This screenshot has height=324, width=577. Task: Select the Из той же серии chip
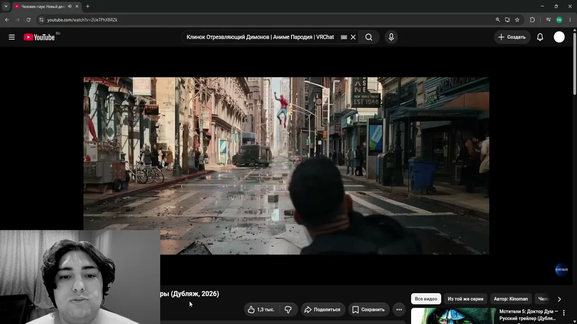[x=465, y=299]
